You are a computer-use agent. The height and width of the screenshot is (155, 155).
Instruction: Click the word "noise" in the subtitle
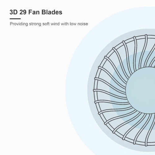83,24
